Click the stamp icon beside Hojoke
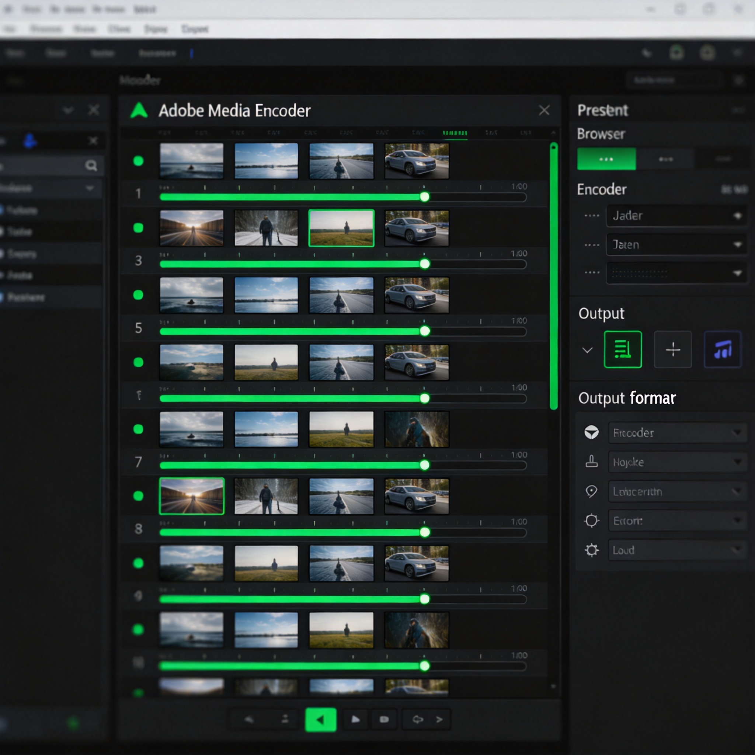 point(591,462)
